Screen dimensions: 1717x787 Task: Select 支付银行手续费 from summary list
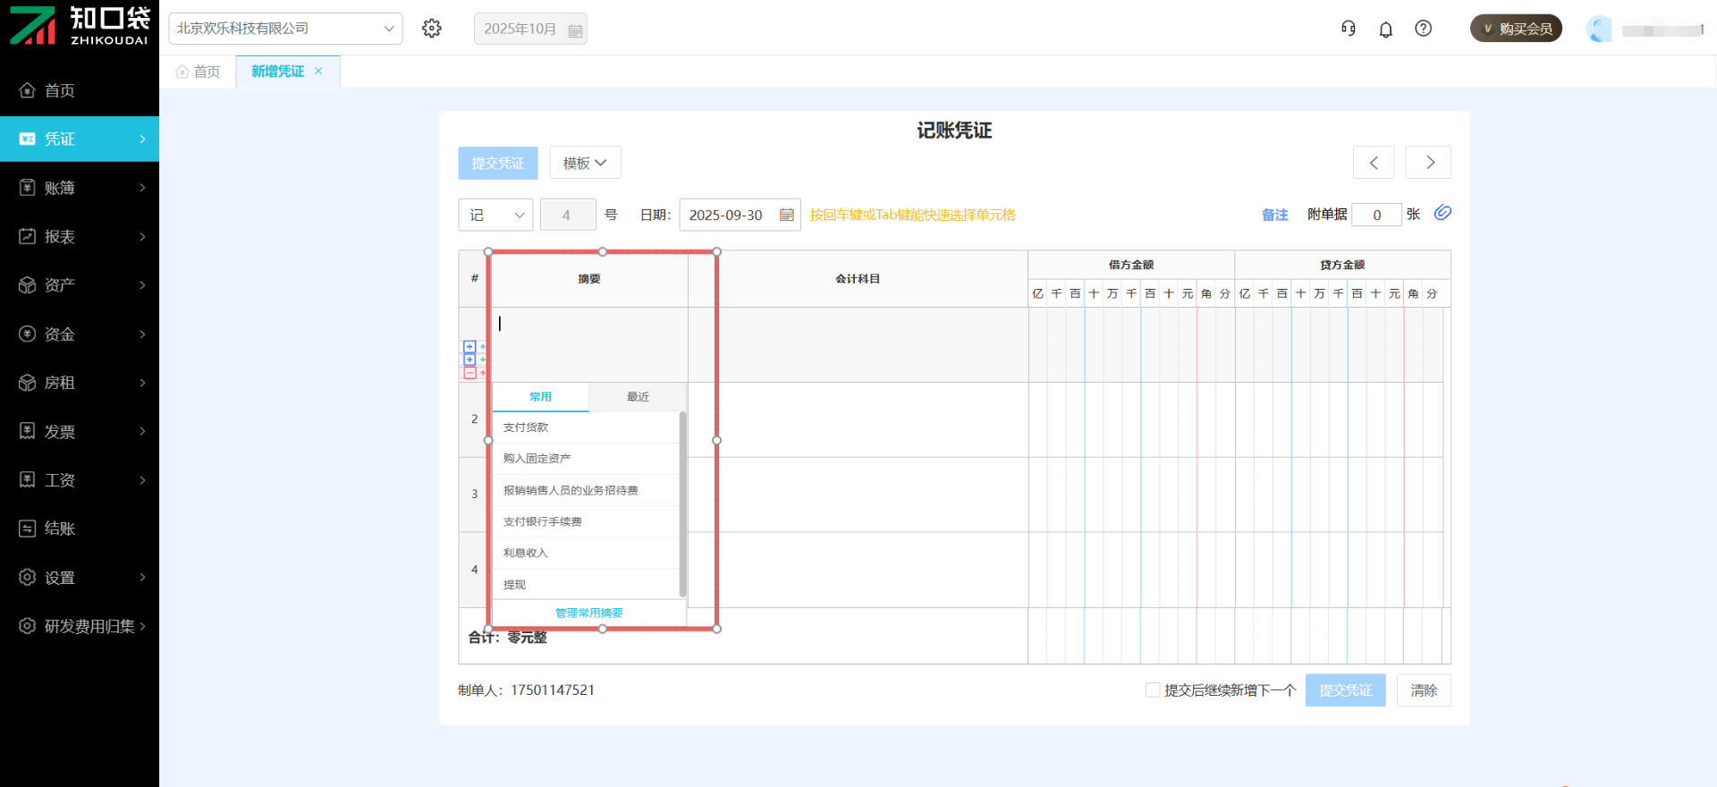tap(543, 521)
